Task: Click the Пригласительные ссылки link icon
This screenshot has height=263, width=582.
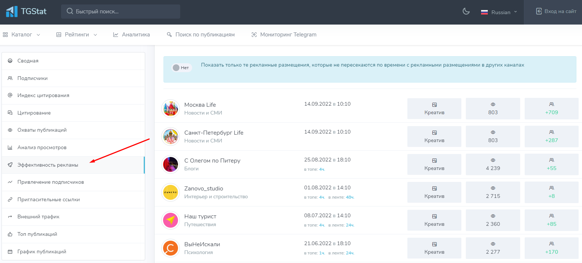Action: point(10,199)
